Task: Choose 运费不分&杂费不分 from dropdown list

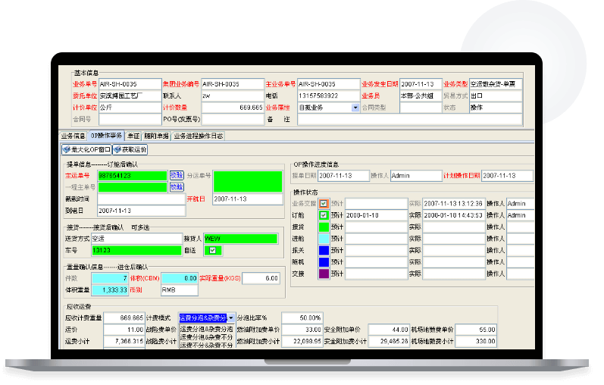Action: click(x=206, y=346)
